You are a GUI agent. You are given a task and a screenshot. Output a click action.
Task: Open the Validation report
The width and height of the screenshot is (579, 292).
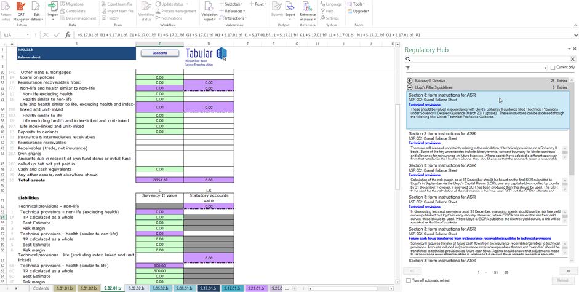(x=209, y=11)
